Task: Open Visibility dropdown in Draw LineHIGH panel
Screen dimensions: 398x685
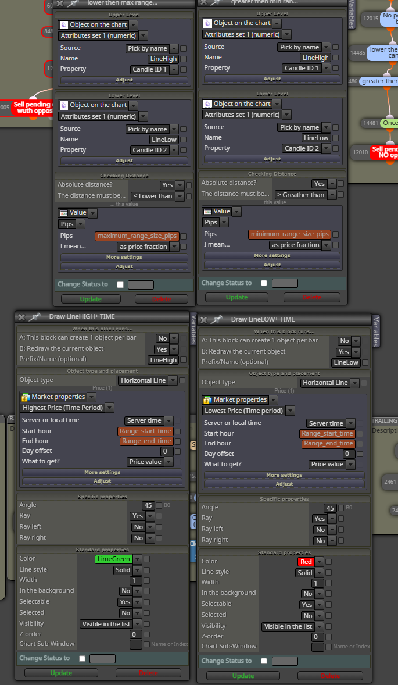Action: pos(111,625)
